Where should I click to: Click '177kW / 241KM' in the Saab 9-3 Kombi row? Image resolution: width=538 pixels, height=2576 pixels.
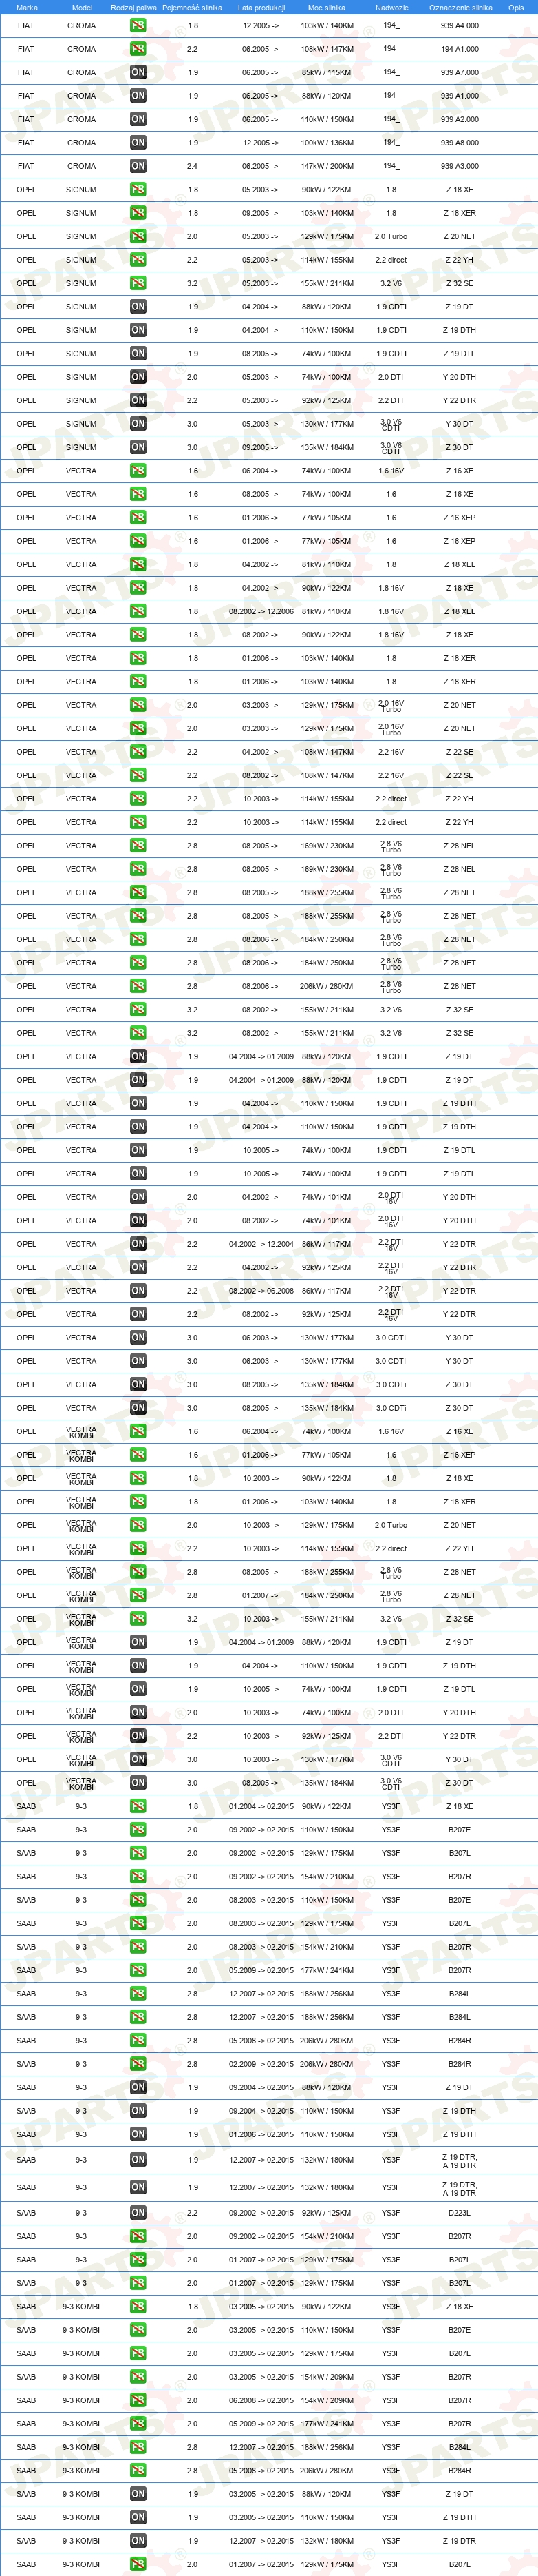click(326, 2424)
